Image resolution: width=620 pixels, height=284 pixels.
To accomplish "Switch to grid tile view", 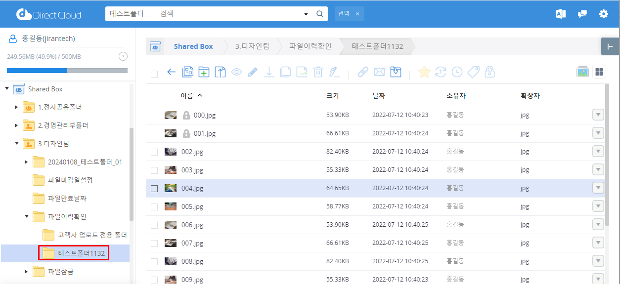I will 599,72.
